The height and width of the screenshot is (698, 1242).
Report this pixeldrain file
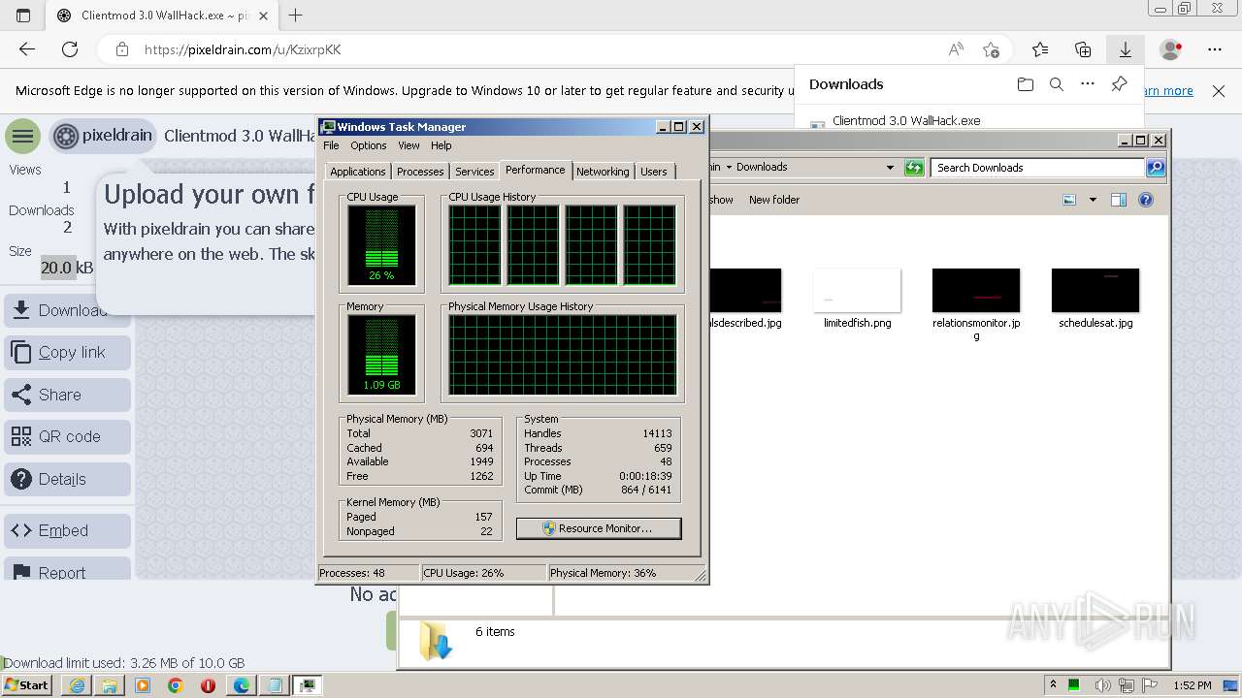pos(67,568)
